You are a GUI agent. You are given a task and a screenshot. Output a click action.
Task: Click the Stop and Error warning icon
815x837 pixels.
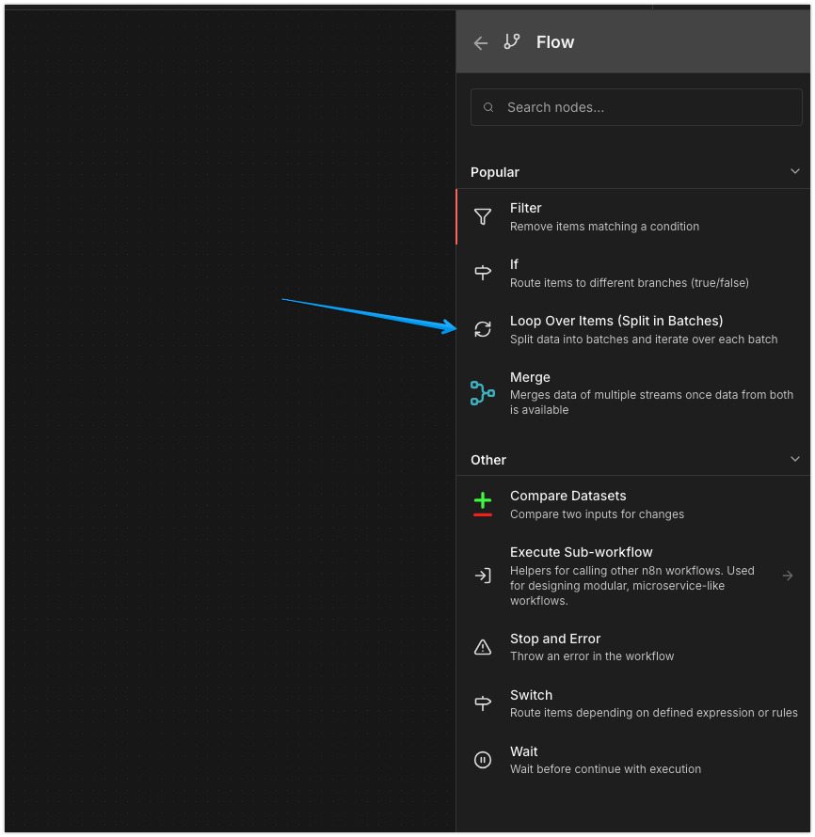point(483,647)
